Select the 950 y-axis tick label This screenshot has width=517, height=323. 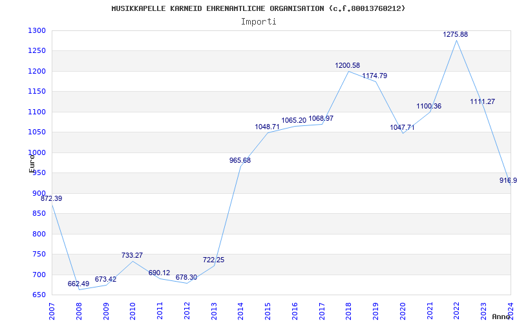click(x=39, y=173)
